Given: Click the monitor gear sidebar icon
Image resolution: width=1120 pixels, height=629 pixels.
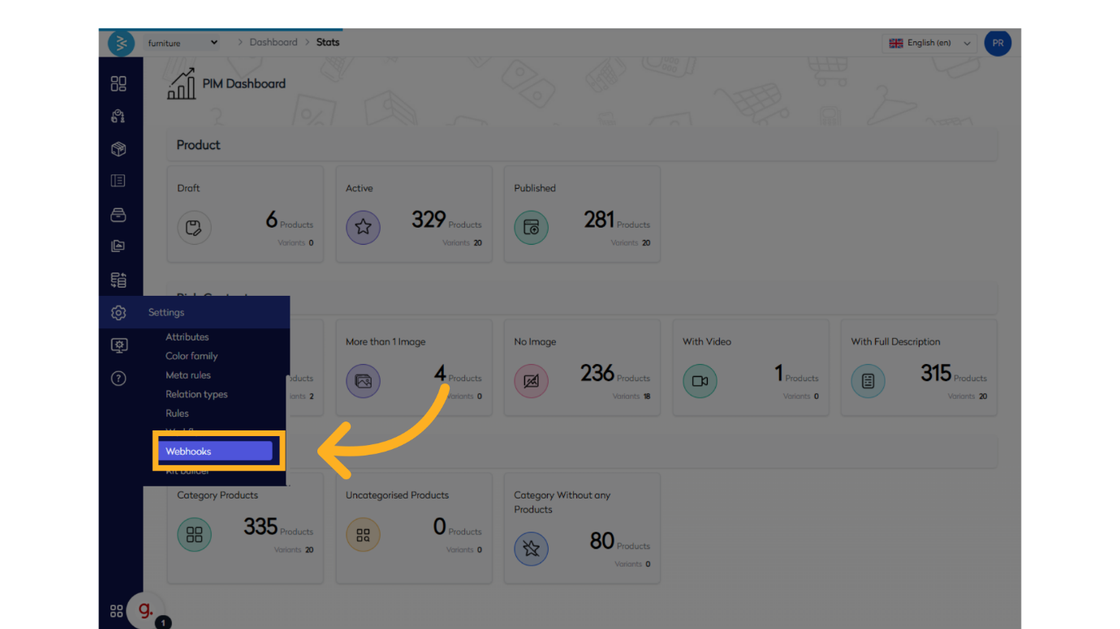Looking at the screenshot, I should tap(118, 346).
